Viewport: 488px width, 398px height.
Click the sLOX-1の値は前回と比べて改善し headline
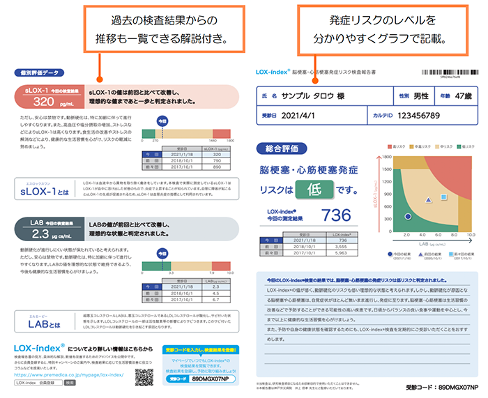(x=142, y=97)
